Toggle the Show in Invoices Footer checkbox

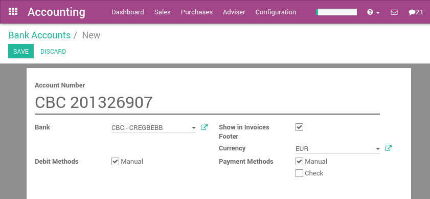click(299, 127)
